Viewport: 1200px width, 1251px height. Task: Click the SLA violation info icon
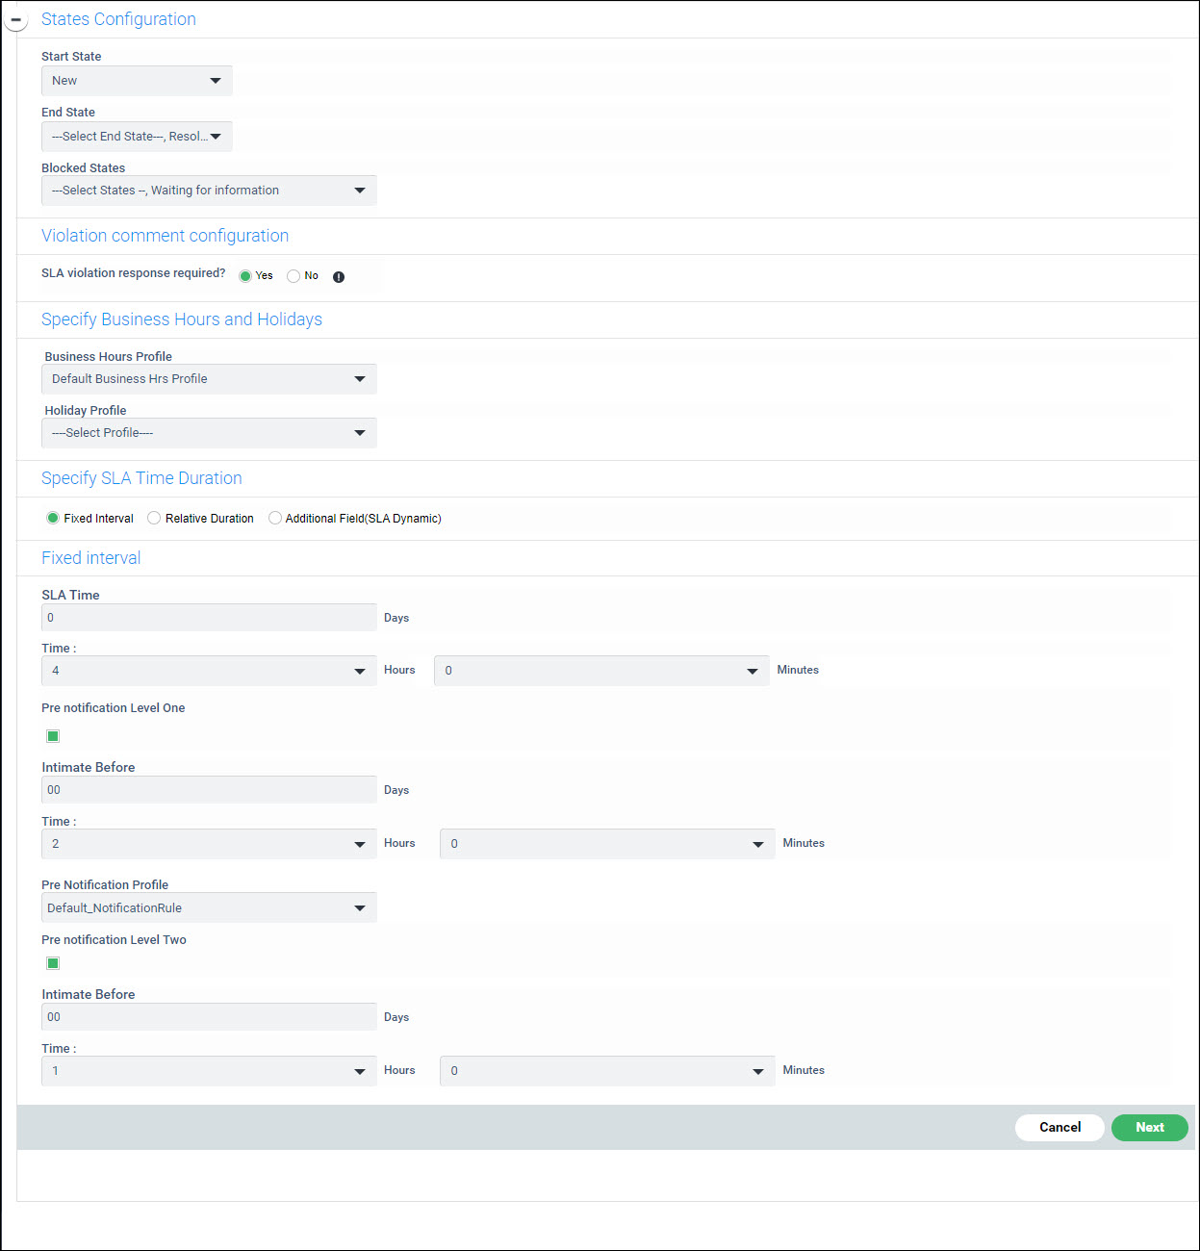pos(339,277)
